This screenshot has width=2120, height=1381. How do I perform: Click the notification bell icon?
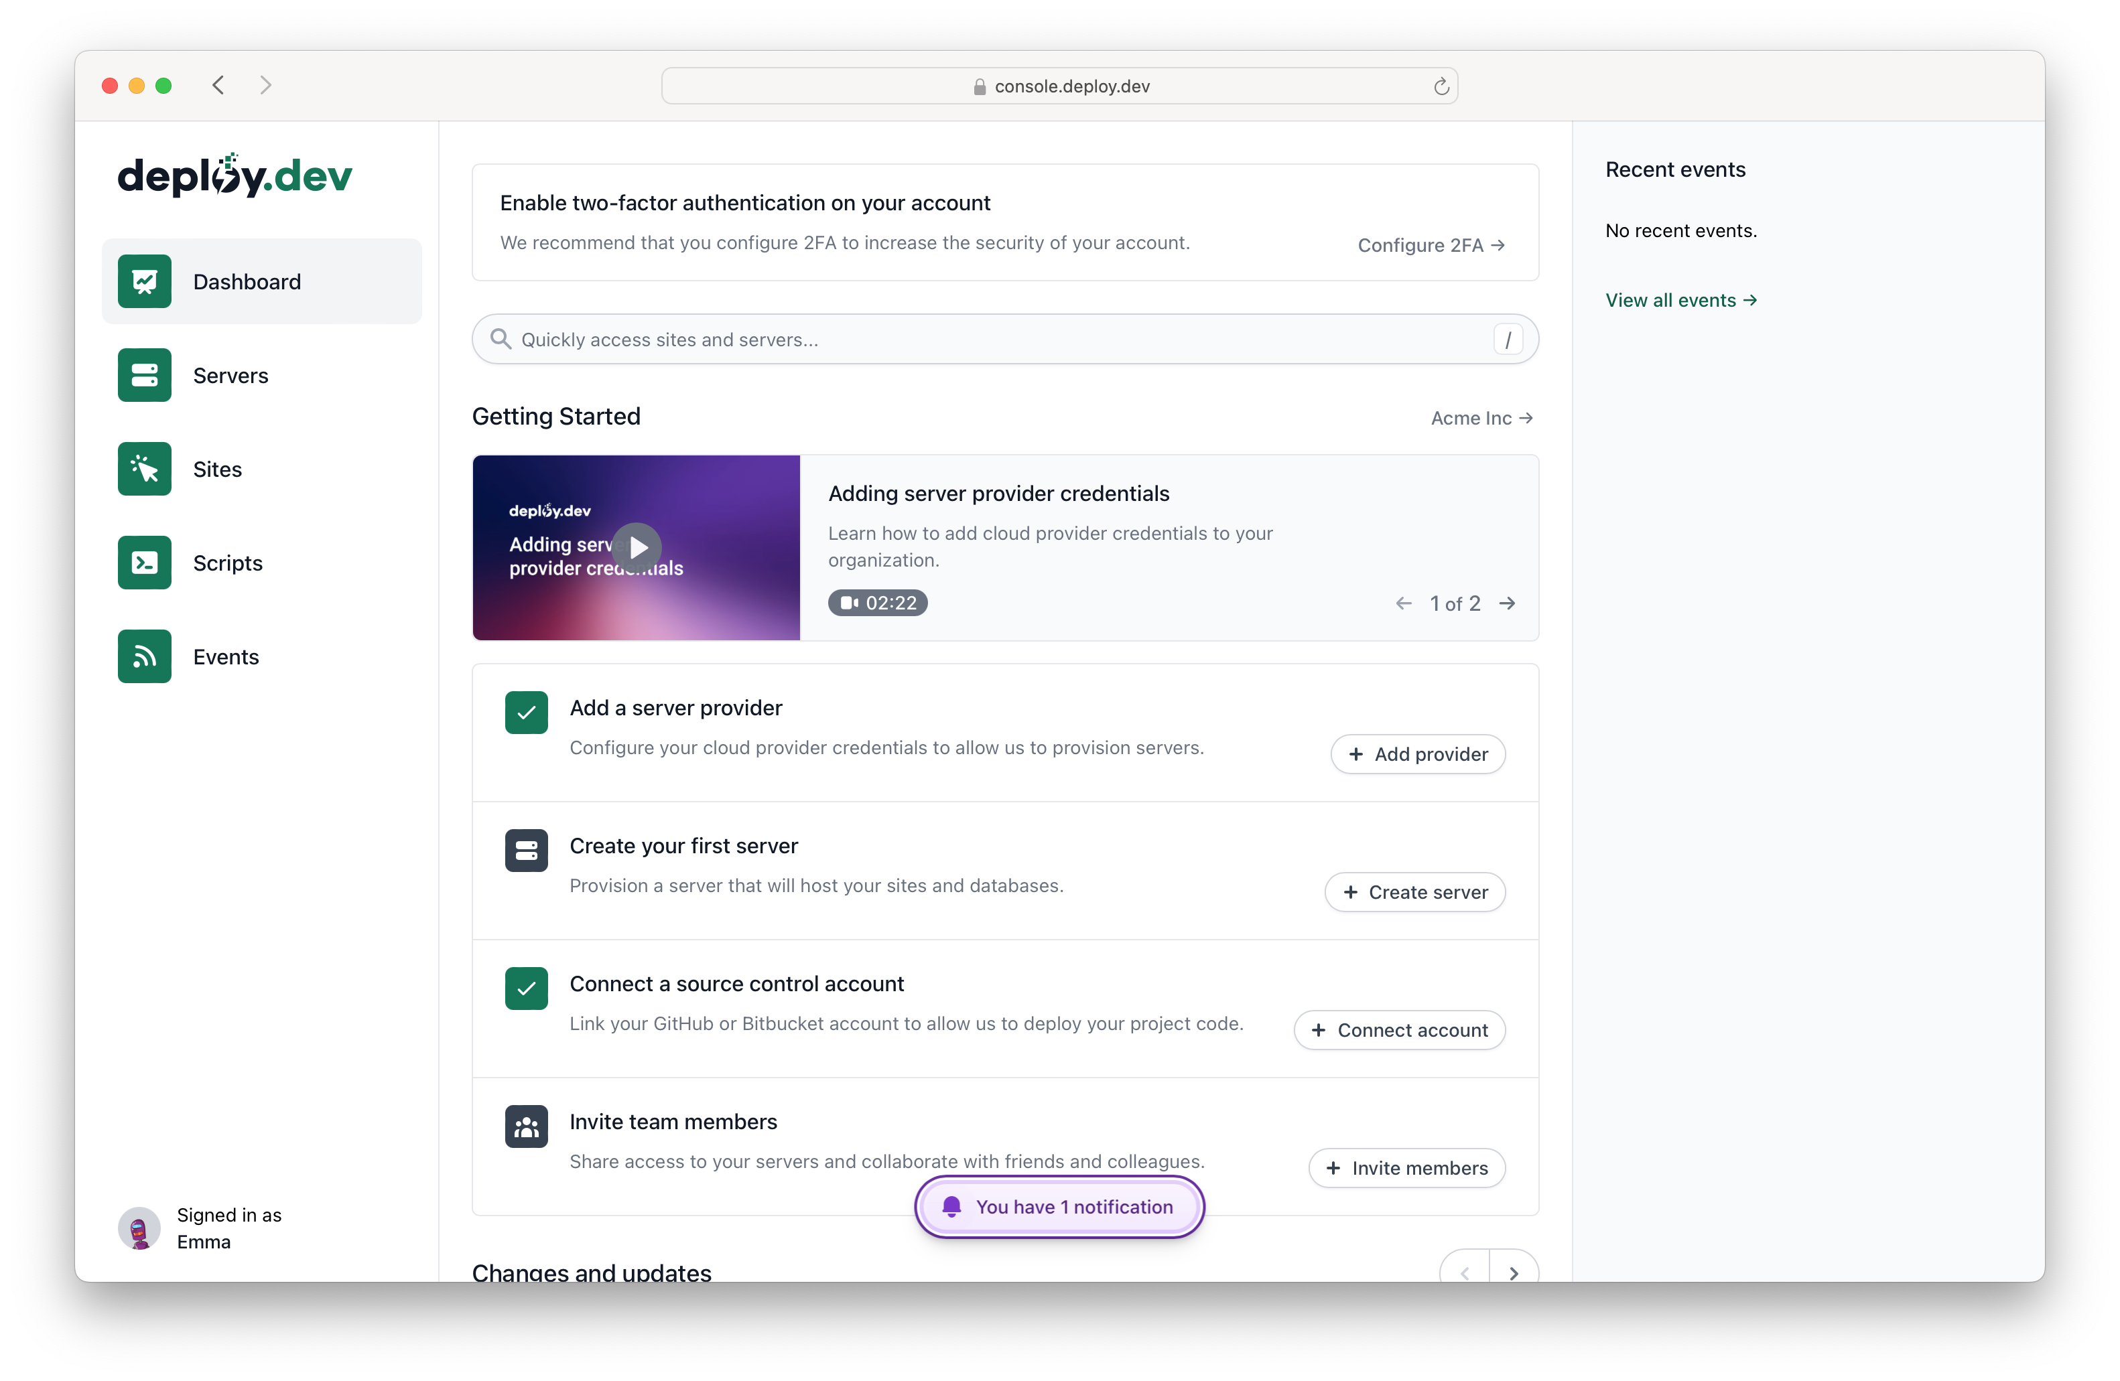click(951, 1206)
